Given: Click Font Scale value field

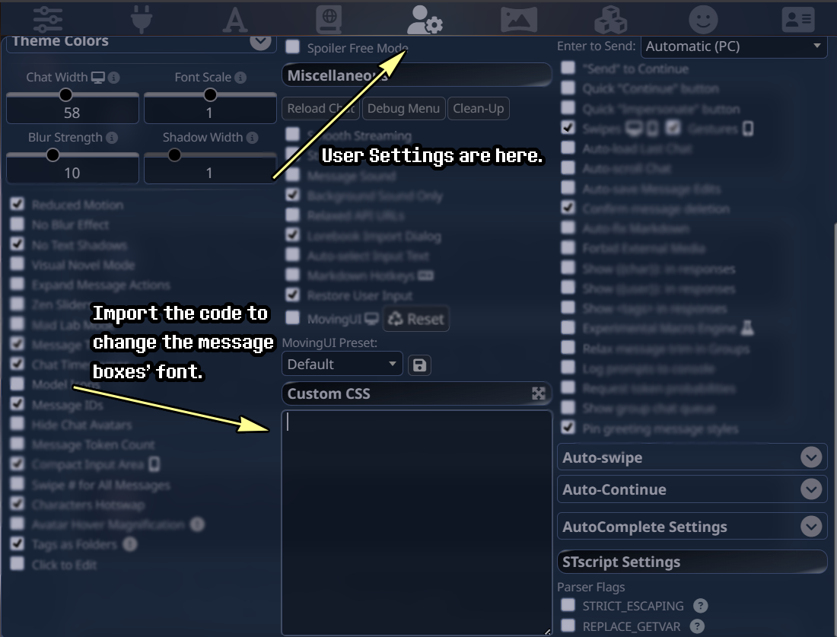Looking at the screenshot, I should [x=210, y=113].
